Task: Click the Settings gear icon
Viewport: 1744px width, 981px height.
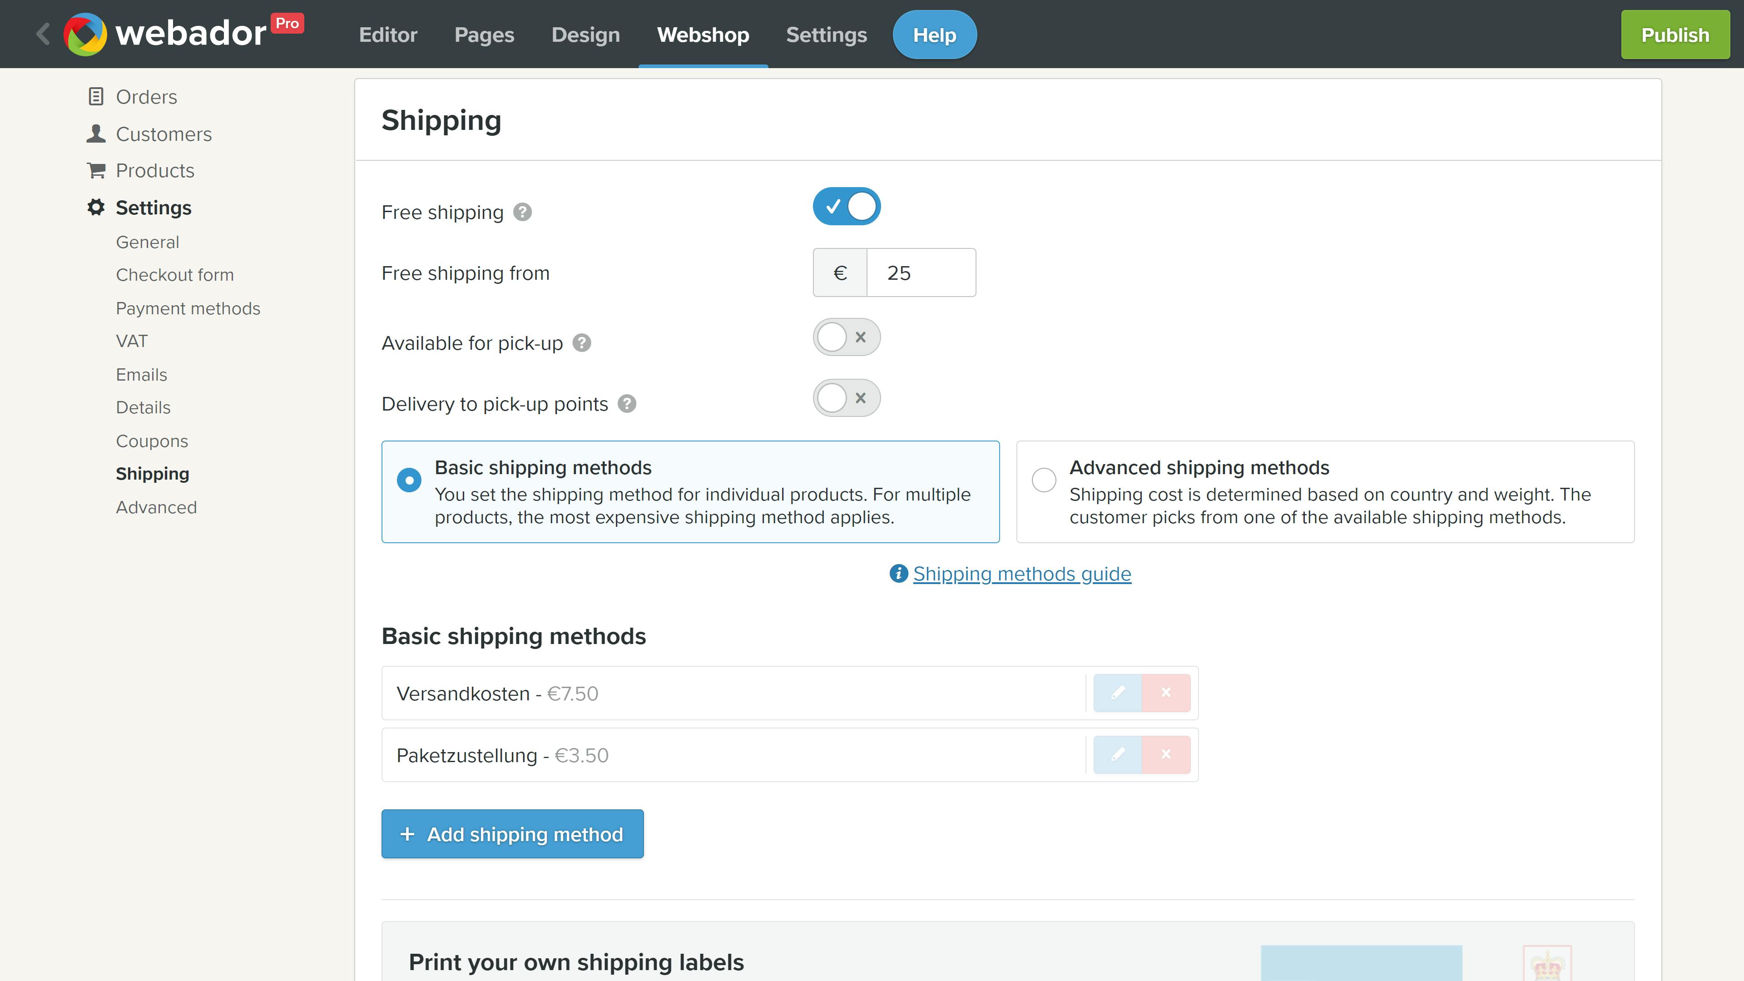Action: click(x=95, y=207)
